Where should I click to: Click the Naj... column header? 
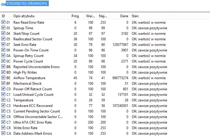103,16
